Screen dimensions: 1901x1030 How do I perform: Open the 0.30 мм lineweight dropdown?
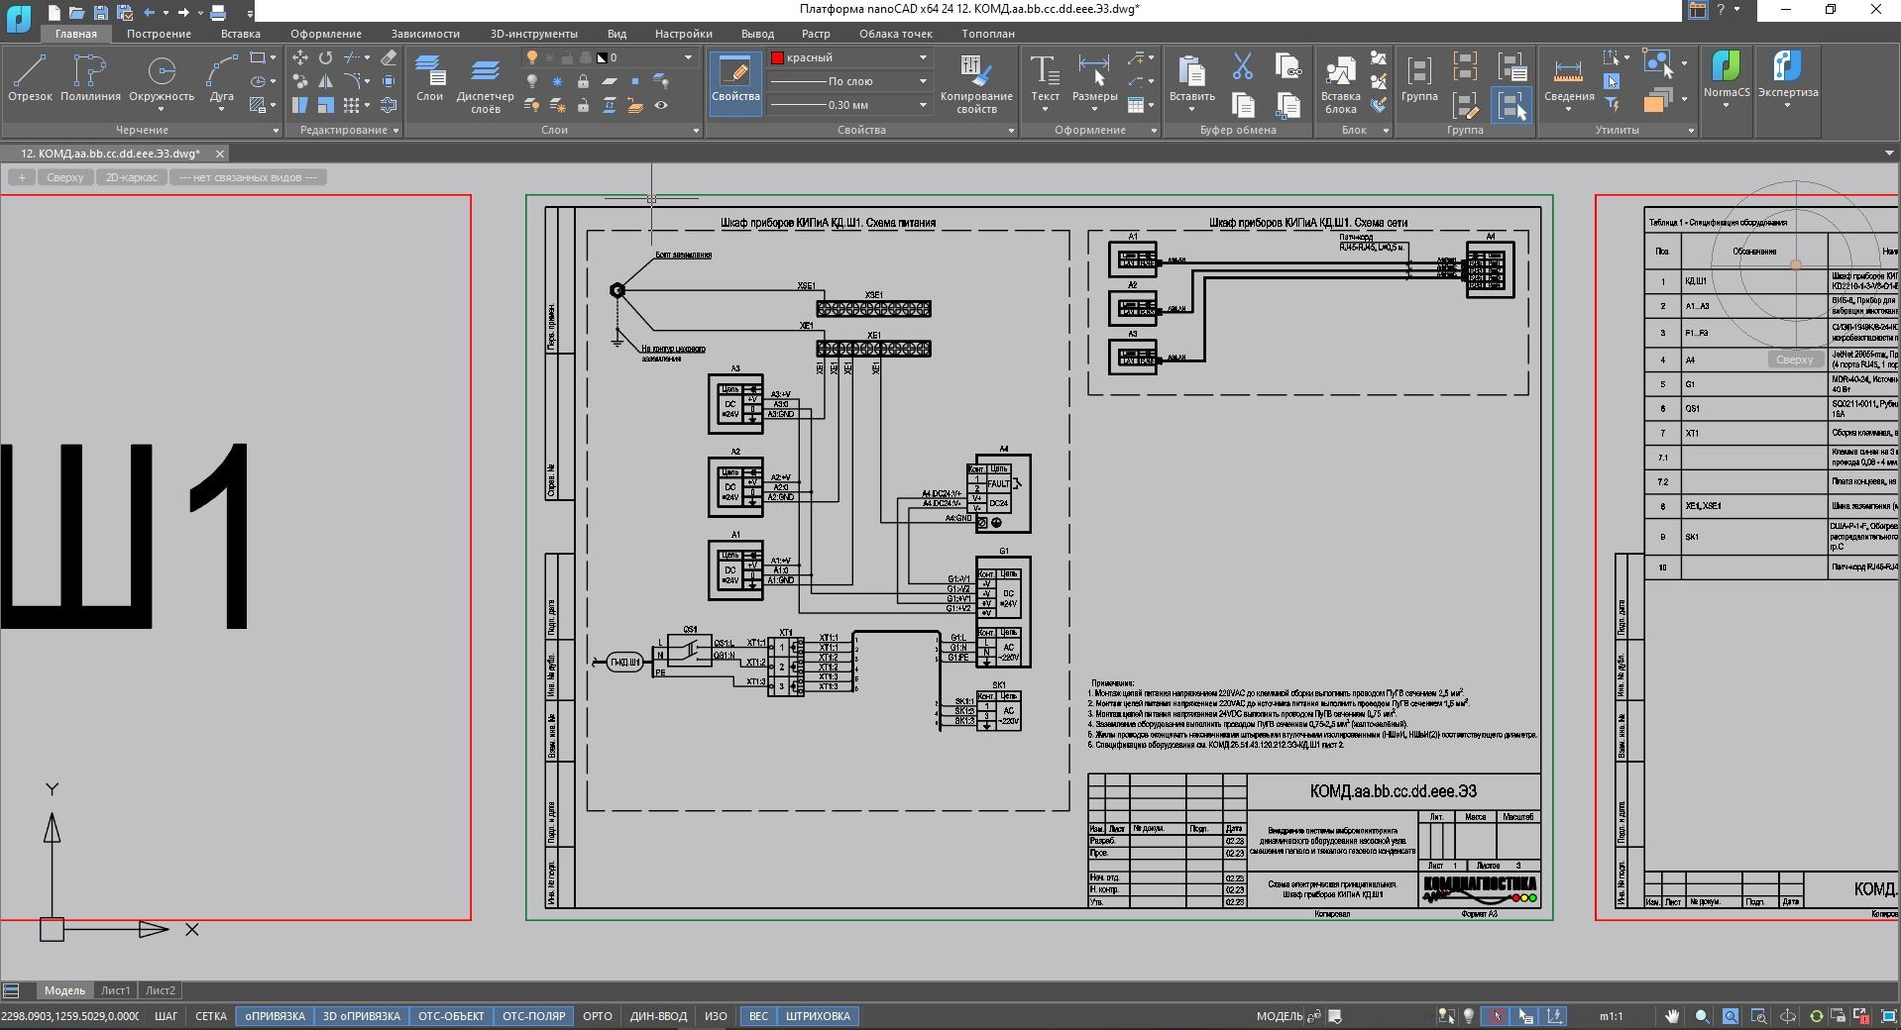coord(923,105)
